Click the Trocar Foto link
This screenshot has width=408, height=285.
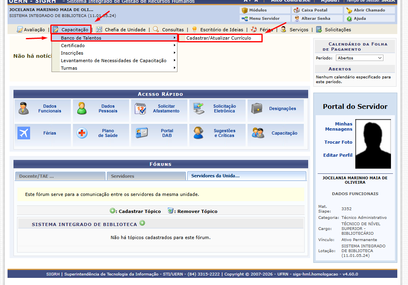(338, 142)
